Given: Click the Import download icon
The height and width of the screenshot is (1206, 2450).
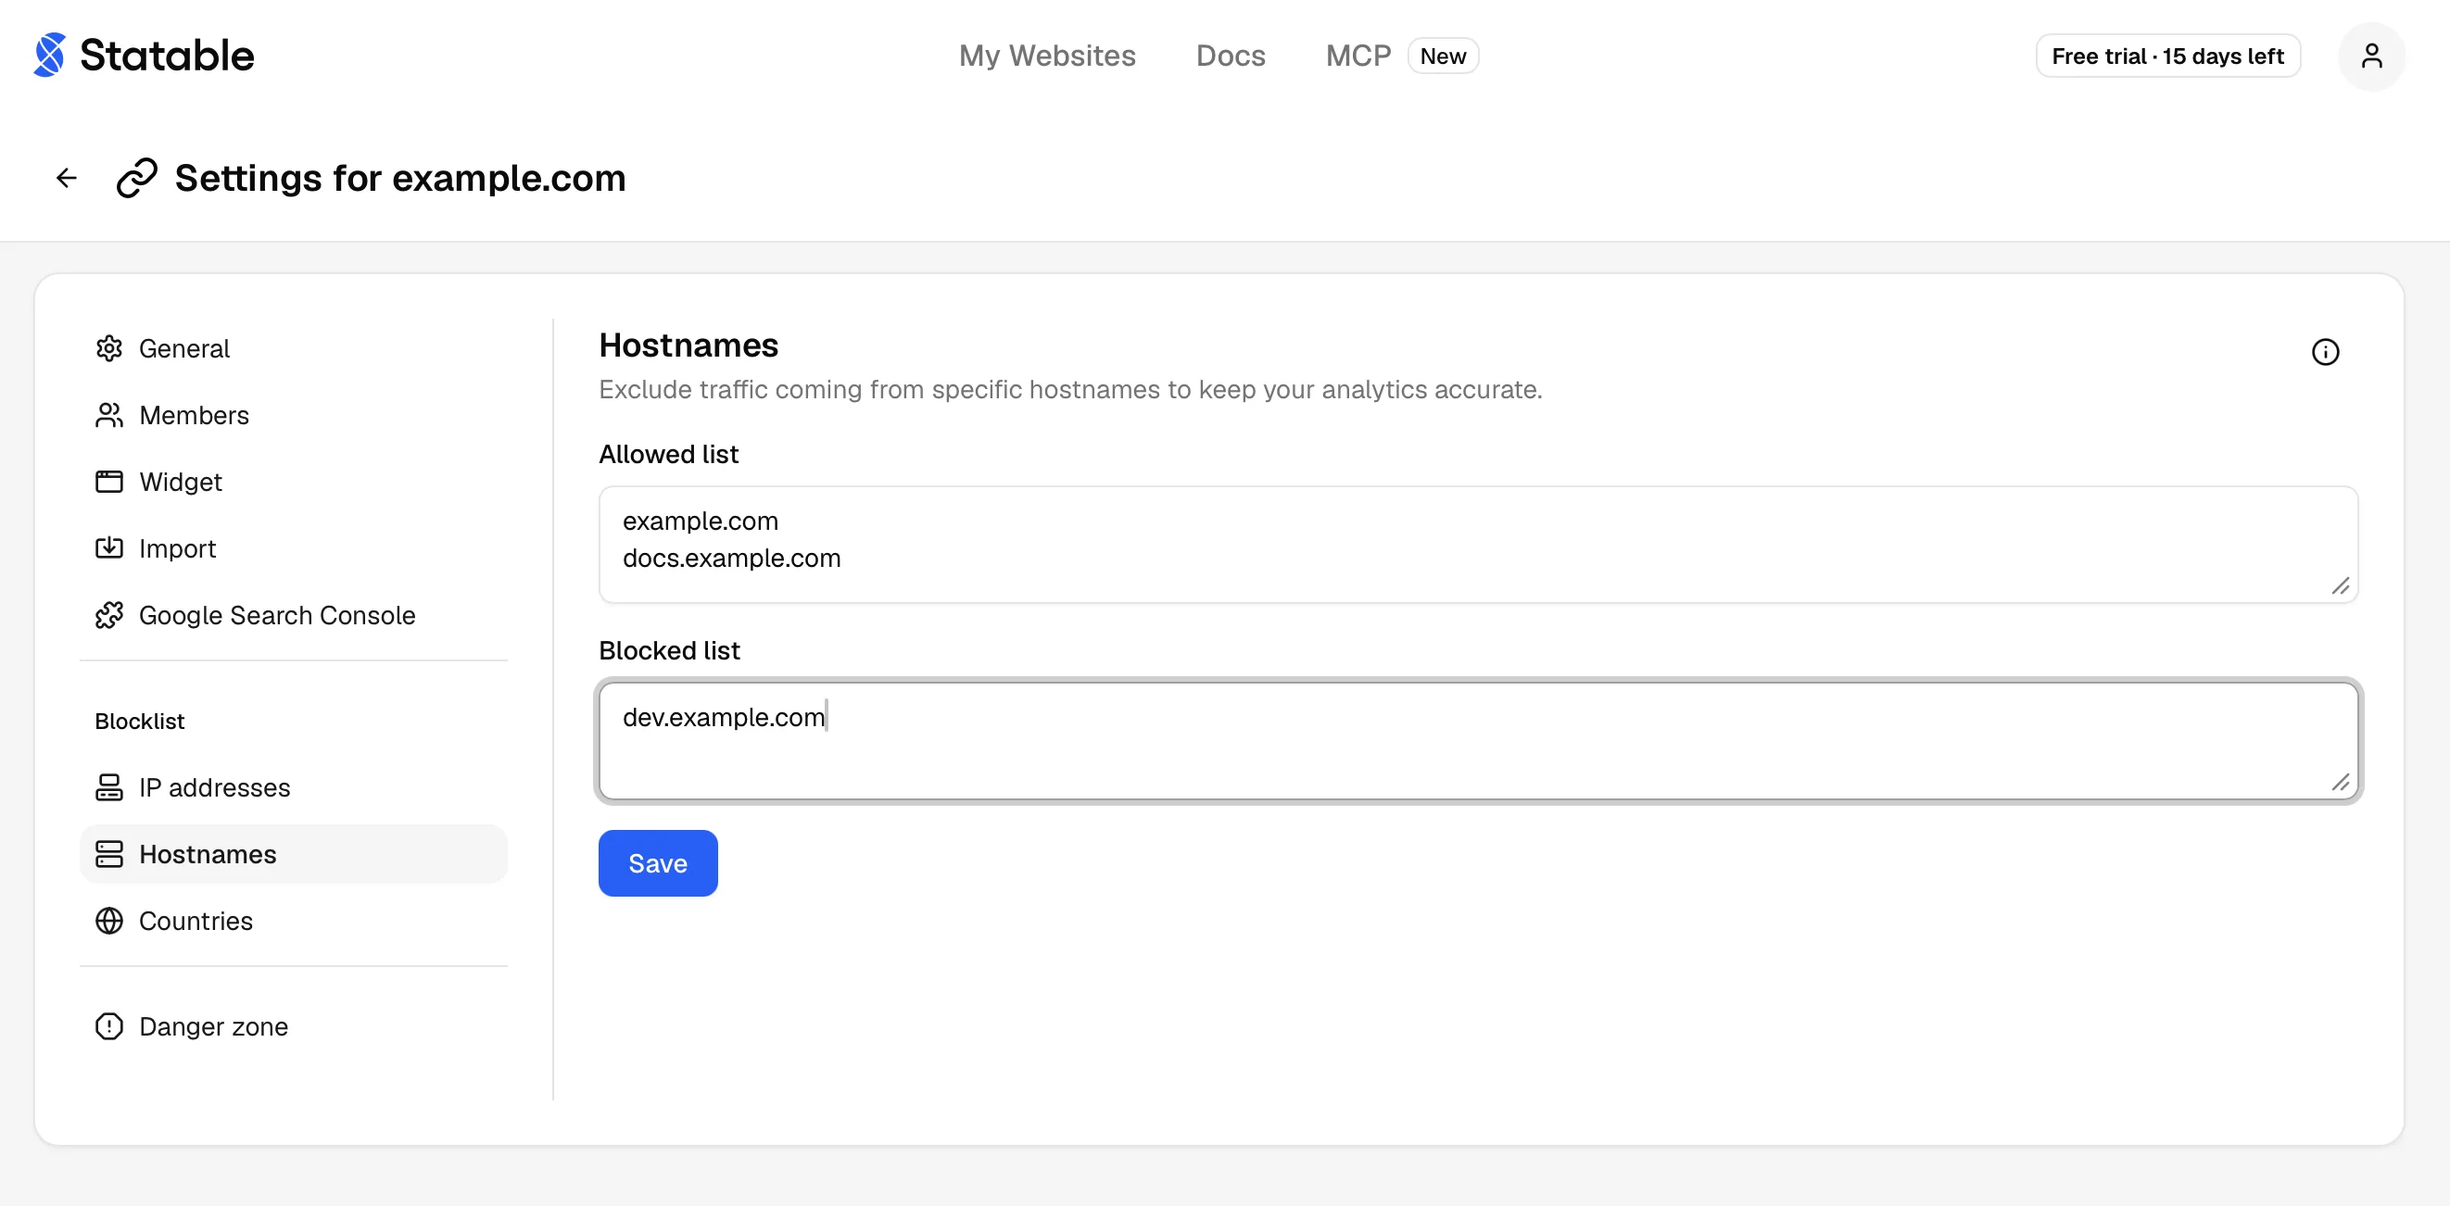Looking at the screenshot, I should (x=109, y=548).
